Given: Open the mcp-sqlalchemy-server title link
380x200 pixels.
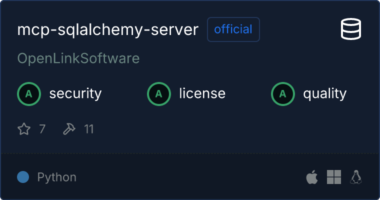Looking at the screenshot, I should pyautogui.click(x=108, y=30).
